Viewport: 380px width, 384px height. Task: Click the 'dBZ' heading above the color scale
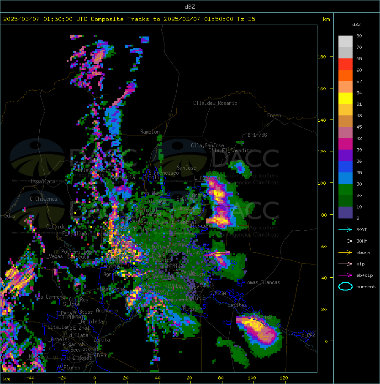coord(356,25)
